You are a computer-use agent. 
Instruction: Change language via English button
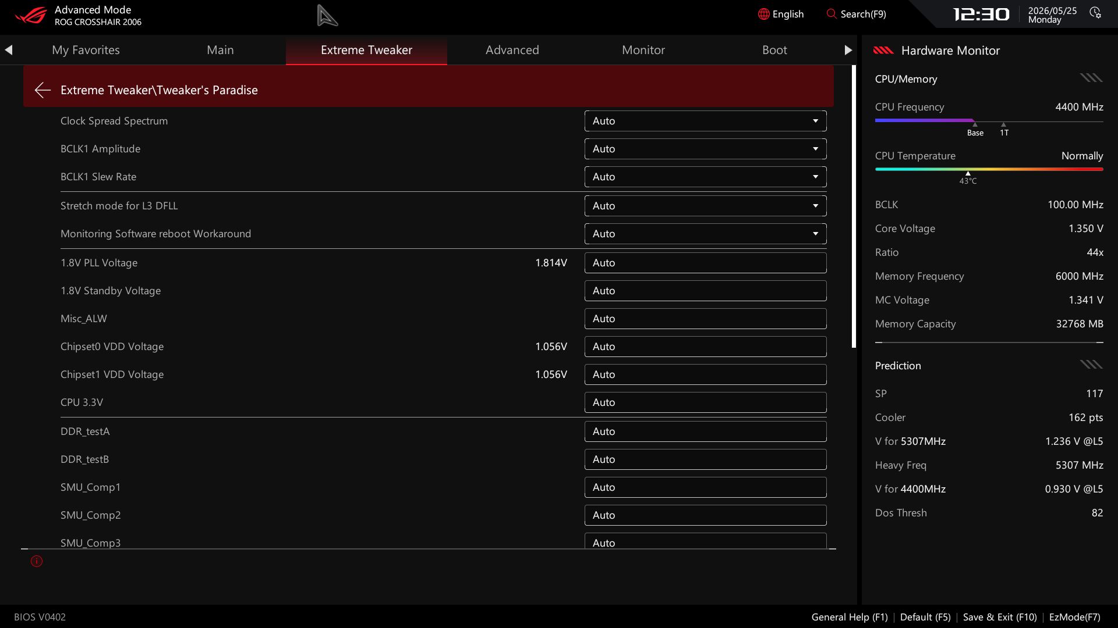(x=781, y=14)
